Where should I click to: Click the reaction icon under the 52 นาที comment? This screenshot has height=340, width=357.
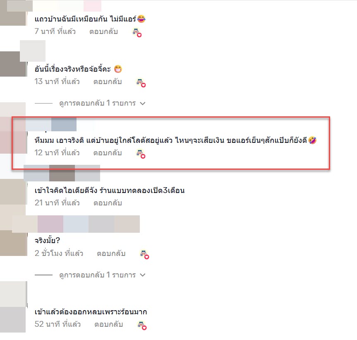point(142,326)
